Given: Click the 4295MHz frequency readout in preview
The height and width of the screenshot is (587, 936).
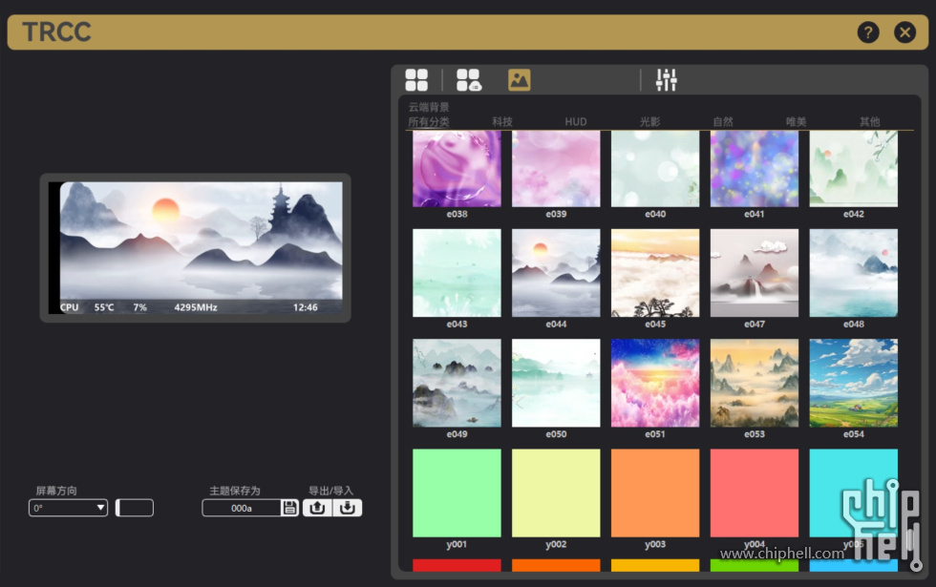Looking at the screenshot, I should tap(196, 307).
